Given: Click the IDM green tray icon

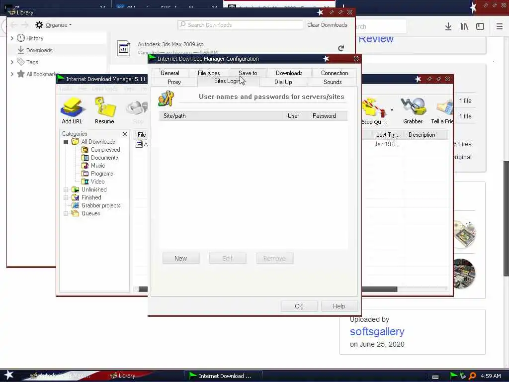Looking at the screenshot, I should [x=453, y=376].
